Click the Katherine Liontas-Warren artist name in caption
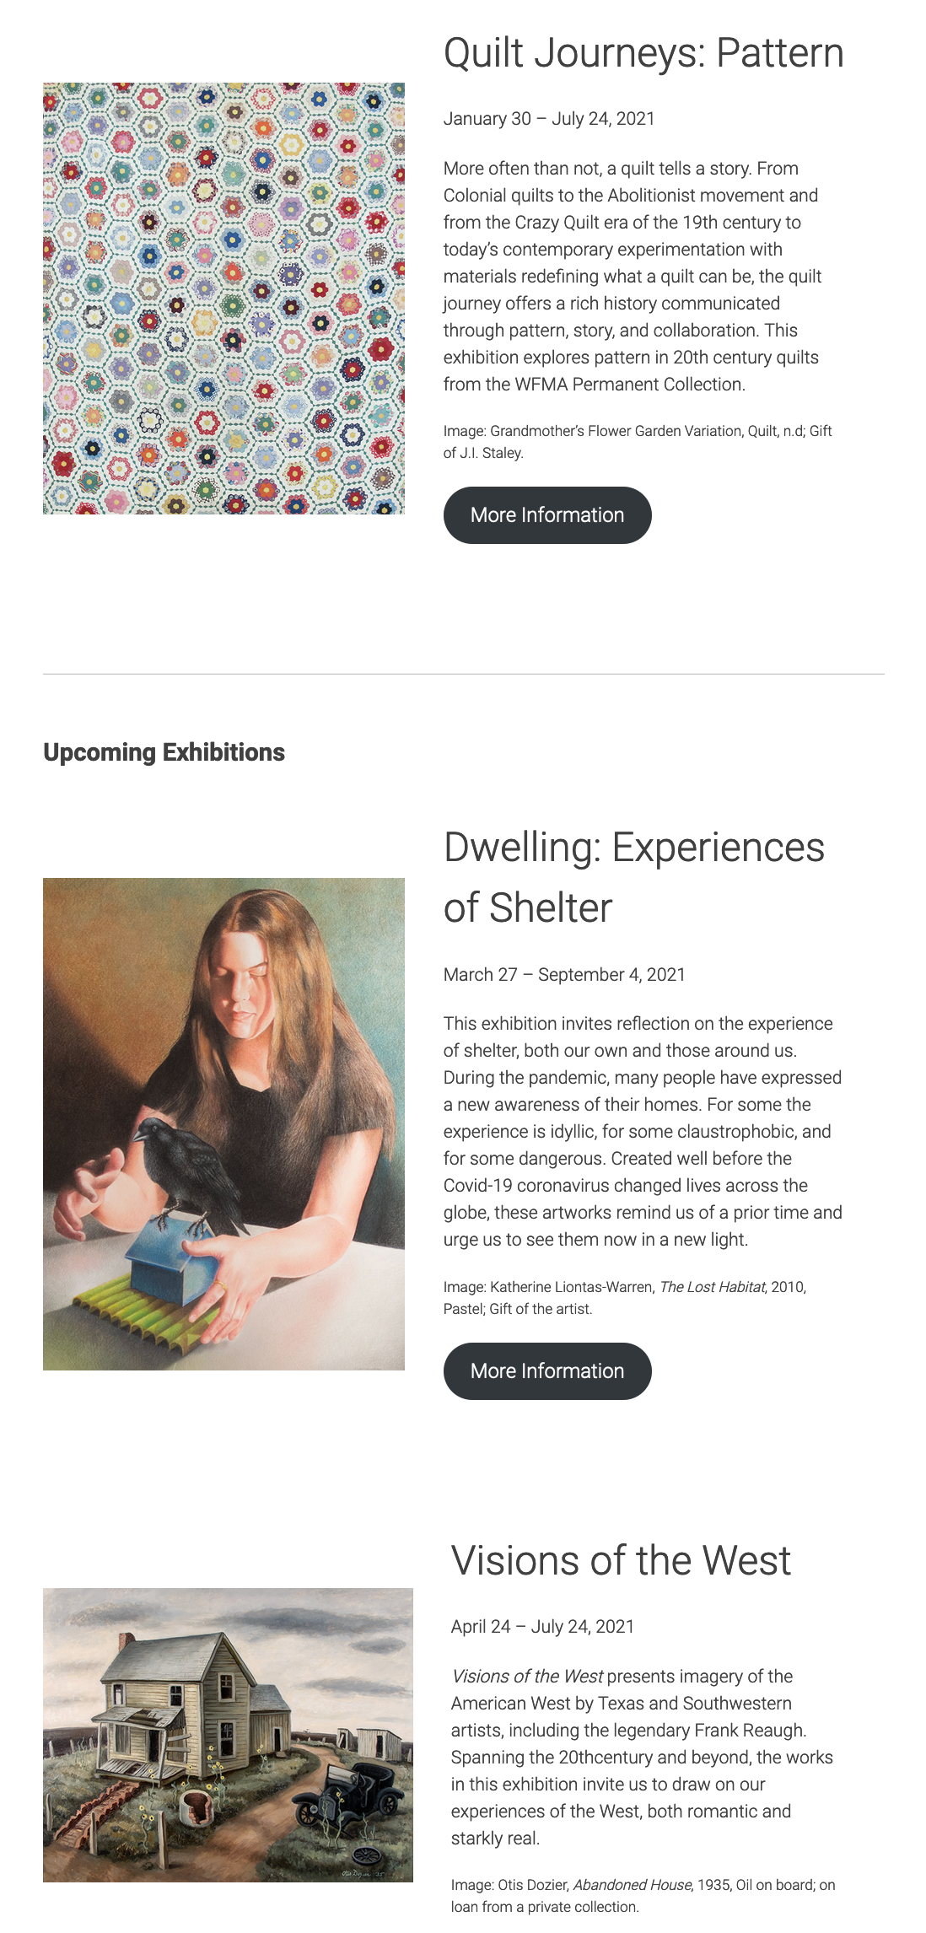Image resolution: width=926 pixels, height=1933 pixels. pos(572,1287)
